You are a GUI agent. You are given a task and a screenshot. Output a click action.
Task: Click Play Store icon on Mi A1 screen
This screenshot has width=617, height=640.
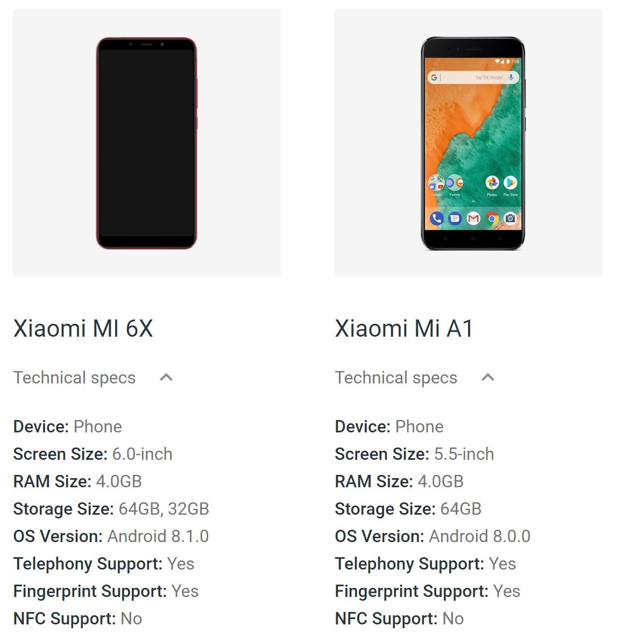click(x=510, y=183)
